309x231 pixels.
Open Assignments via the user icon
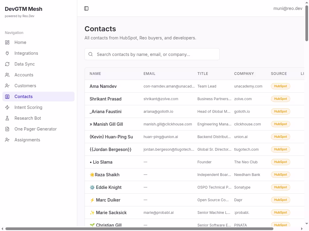[x=7, y=140]
